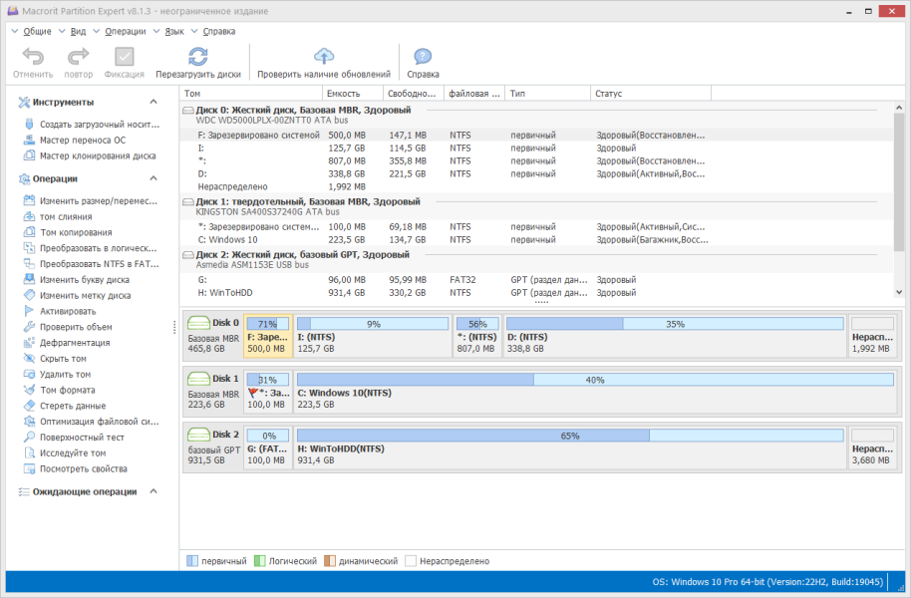The height and width of the screenshot is (598, 911).
Task: Choose Удалить том operation
Action: pos(65,374)
